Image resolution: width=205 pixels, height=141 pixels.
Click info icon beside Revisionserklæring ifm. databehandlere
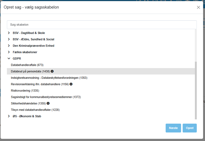[71, 84]
